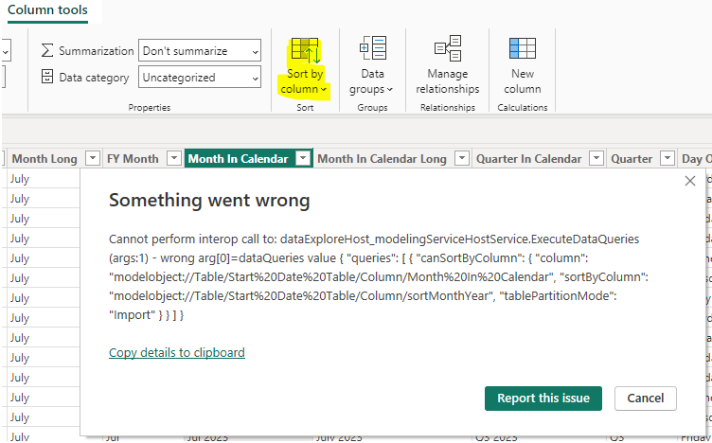Open filter dropdown for Month In Calendar Long

coord(462,158)
